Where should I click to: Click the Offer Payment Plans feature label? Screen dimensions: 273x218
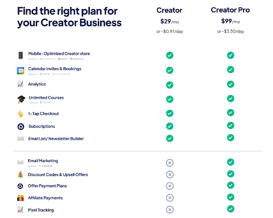pos(47,186)
